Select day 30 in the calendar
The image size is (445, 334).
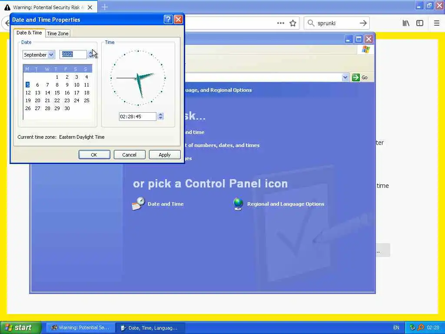pos(67,108)
